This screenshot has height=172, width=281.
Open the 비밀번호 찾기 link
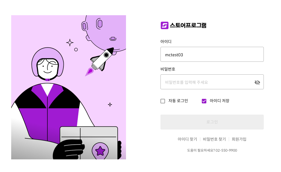[x=214, y=139]
